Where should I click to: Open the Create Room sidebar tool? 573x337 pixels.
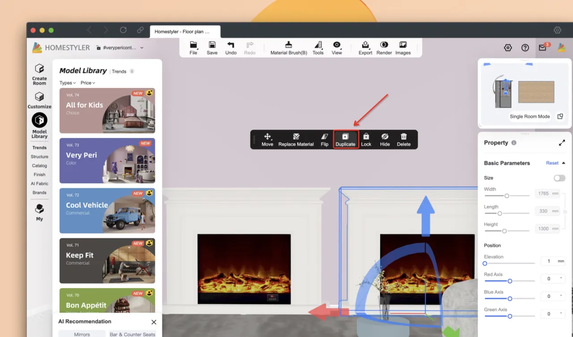[x=39, y=74]
